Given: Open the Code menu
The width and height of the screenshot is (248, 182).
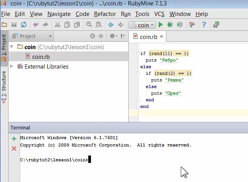Looking at the screenshot, I should [82, 14].
